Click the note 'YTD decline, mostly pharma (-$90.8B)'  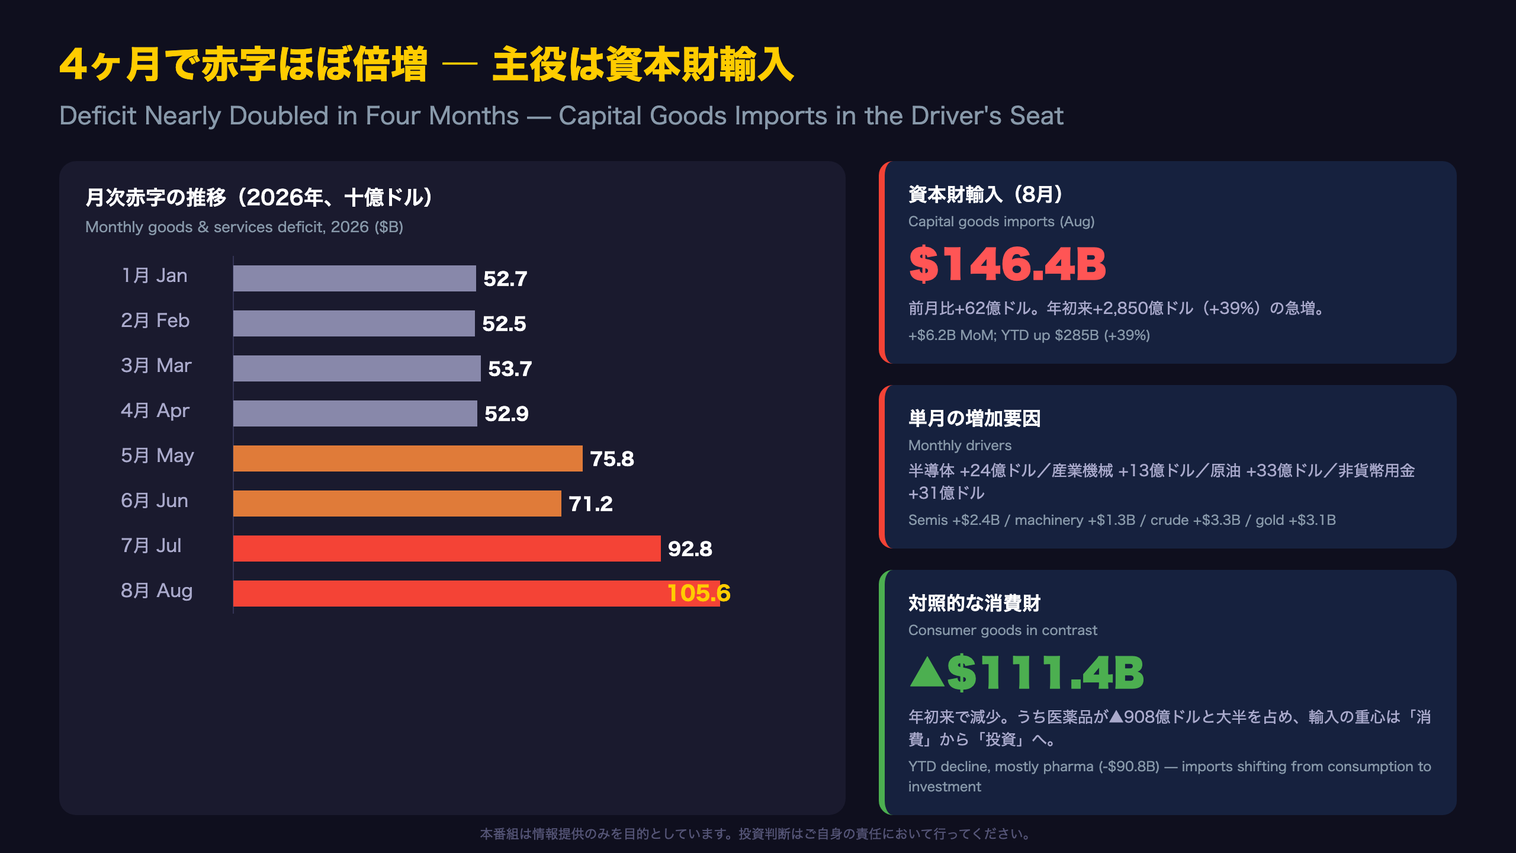(1170, 777)
